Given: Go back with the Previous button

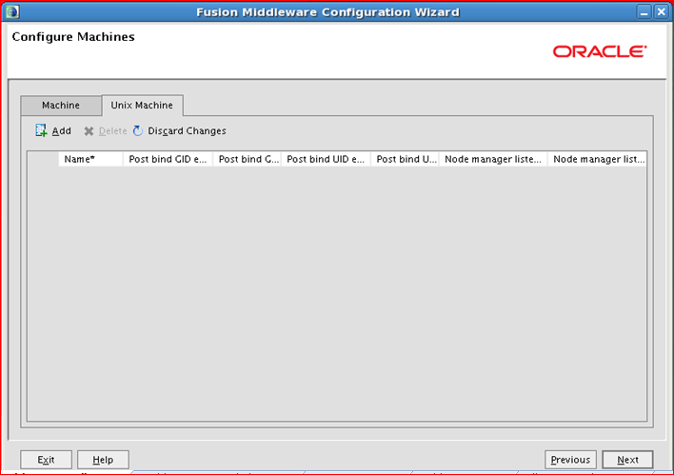Looking at the screenshot, I should click(570, 460).
